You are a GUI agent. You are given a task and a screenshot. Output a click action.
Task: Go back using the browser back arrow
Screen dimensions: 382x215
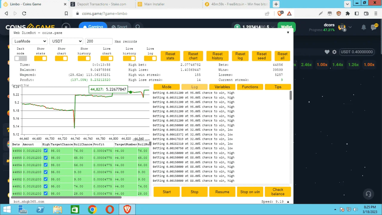(x=6, y=13)
